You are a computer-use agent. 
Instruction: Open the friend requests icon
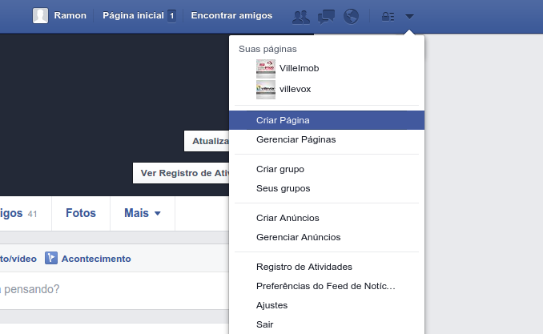click(x=301, y=17)
